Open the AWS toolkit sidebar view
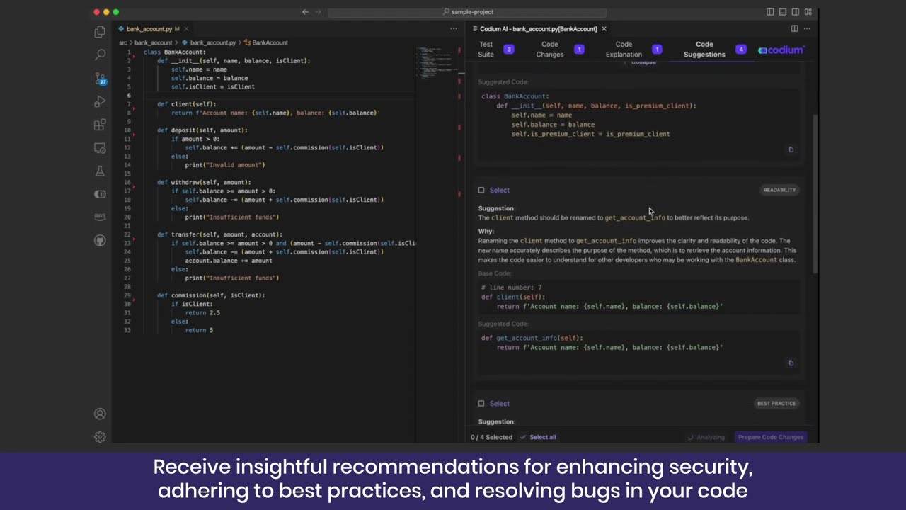Screen dimensions: 906x510 [100, 217]
